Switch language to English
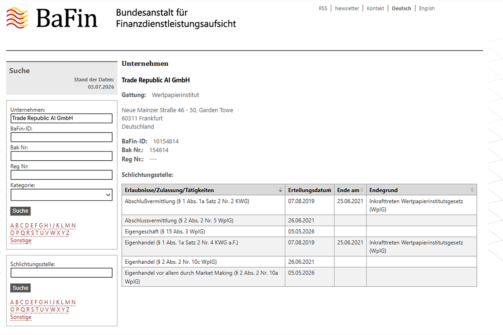Screen dimensions: 503x335 [427, 9]
